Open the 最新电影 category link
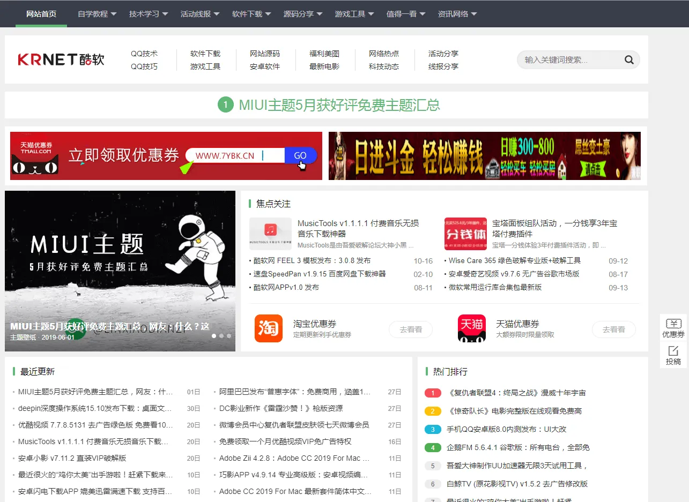Screen dimensions: 689x502 click(x=324, y=66)
